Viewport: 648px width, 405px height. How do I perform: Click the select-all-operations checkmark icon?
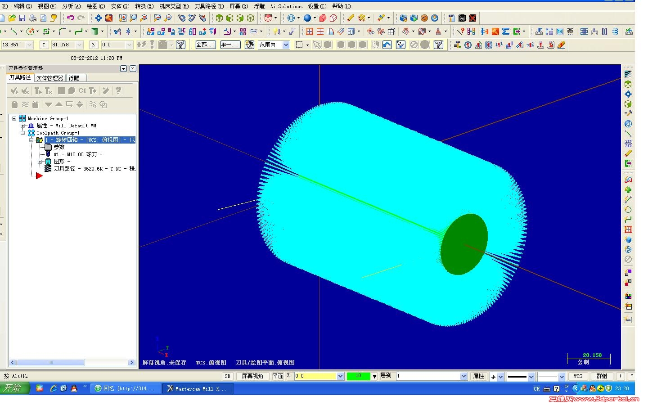(x=15, y=90)
